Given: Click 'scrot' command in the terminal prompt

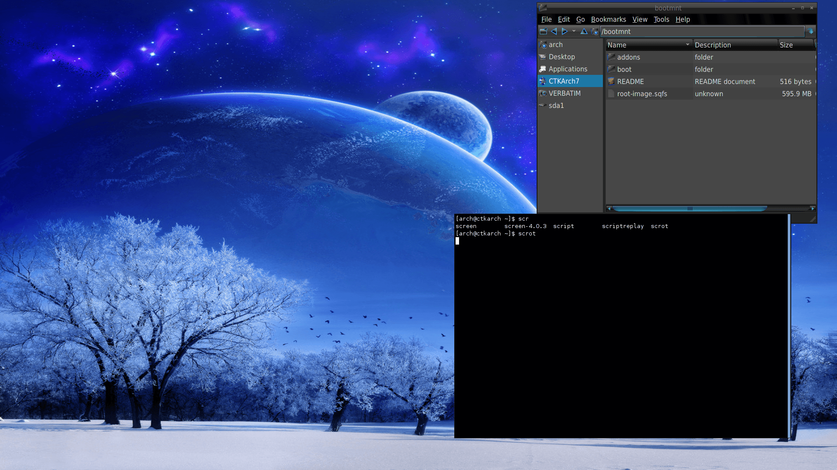Looking at the screenshot, I should 527,234.
